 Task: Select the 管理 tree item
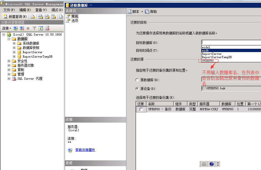21,74
